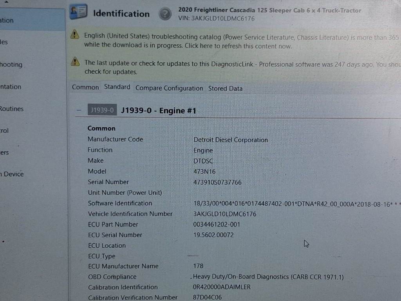The height and width of the screenshot is (301, 401).
Task: Go to the Stored Data tab
Action: click(225, 89)
